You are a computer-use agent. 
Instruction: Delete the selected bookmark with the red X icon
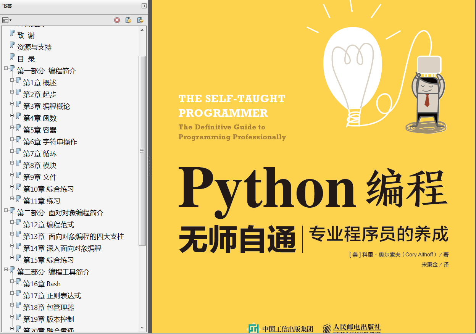[x=117, y=20]
